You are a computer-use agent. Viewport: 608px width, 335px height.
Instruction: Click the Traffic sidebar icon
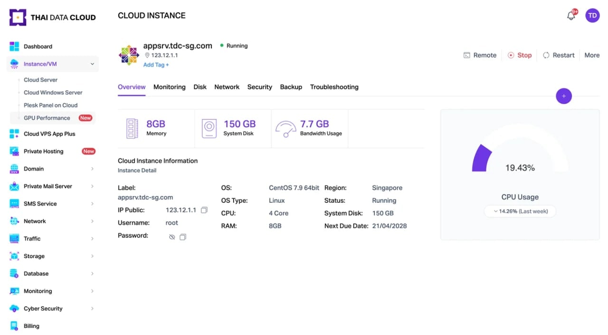14,239
